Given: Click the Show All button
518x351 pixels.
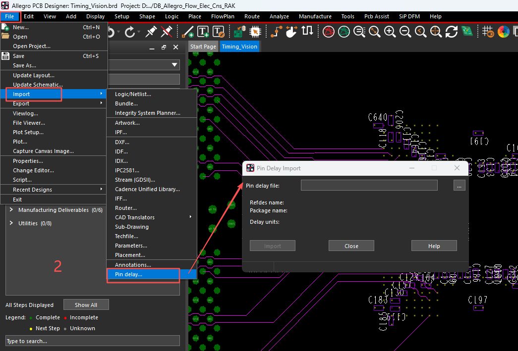Looking at the screenshot, I should coord(86,305).
